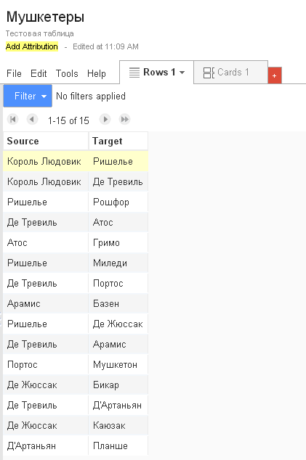This screenshot has height=460, width=306.
Task: Open the Filter dropdown
Action: [x=28, y=96]
